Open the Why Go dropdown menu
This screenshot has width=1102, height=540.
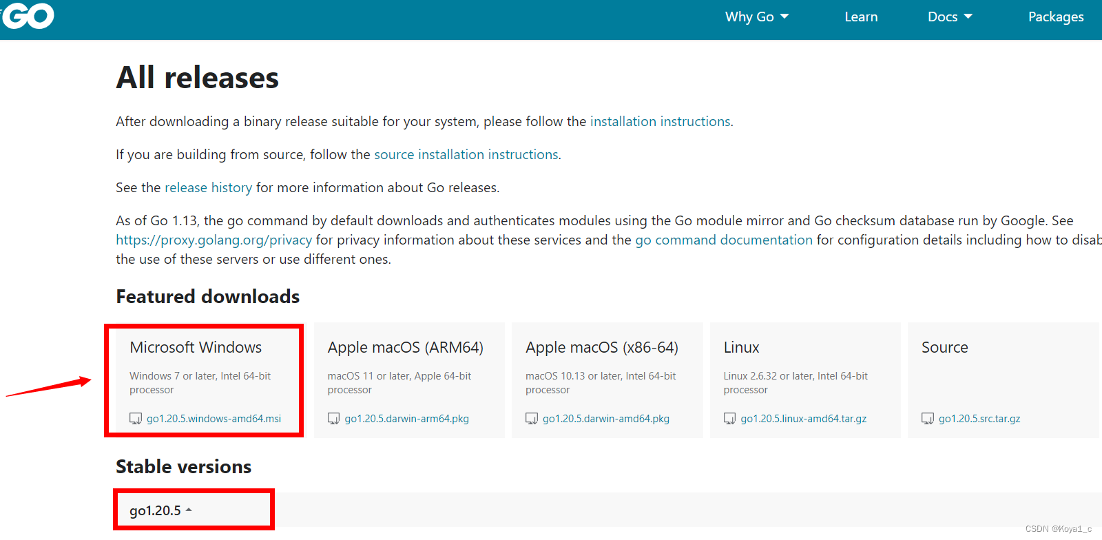click(x=756, y=17)
